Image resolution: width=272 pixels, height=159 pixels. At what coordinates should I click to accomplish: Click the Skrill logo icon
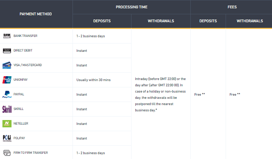[x=7, y=109]
